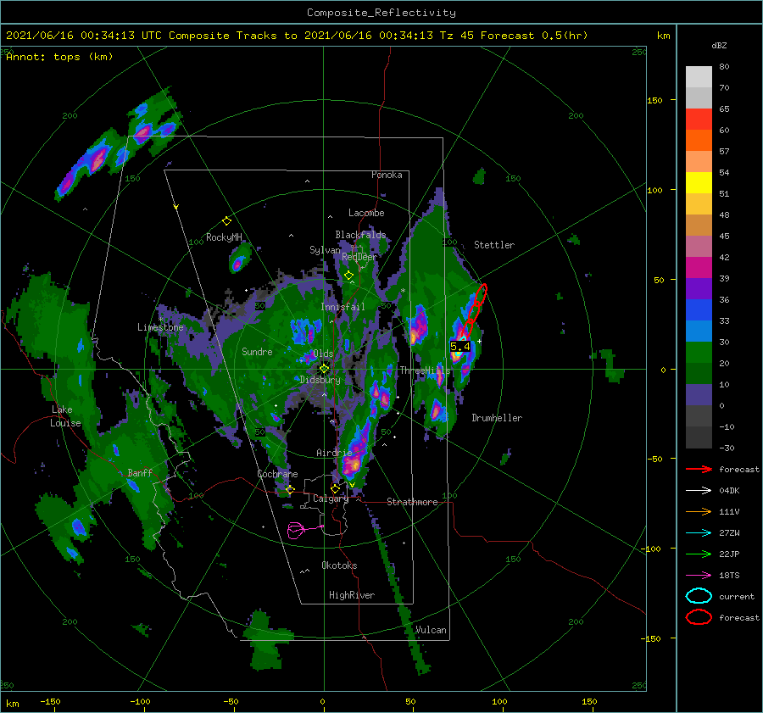
Task: Click the cyan current ellipse legend icon
Action: [699, 596]
